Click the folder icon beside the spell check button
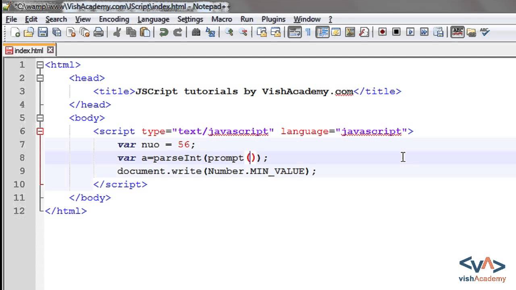This screenshot has height=290, width=516. point(471,32)
